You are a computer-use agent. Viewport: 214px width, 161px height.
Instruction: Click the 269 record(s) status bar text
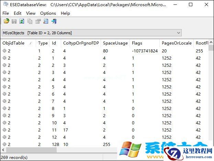(x=14, y=158)
